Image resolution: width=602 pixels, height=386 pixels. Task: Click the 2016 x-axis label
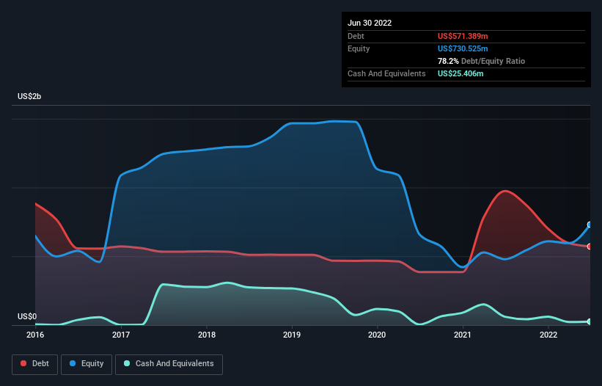(35, 335)
